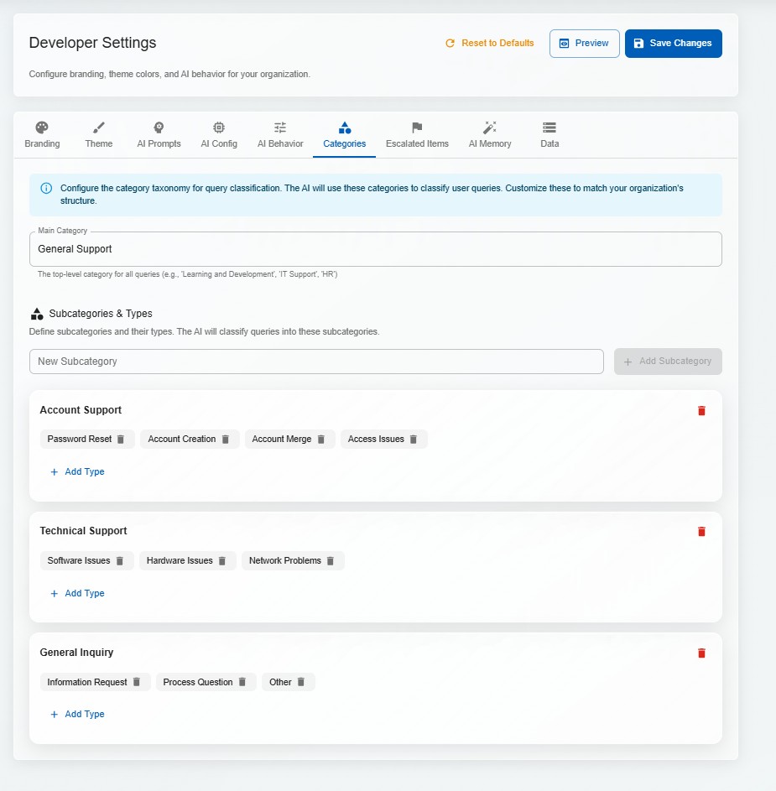Remove the Network Problems type tag
The height and width of the screenshot is (791, 776).
pyautogui.click(x=331, y=560)
